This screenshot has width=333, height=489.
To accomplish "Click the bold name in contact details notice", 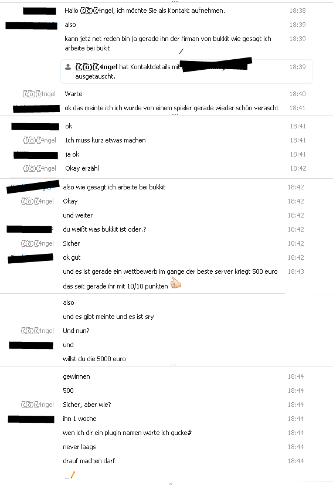I will coord(96,67).
